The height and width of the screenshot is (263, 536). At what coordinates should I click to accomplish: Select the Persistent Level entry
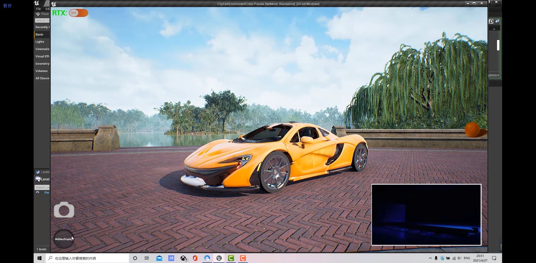point(47,192)
